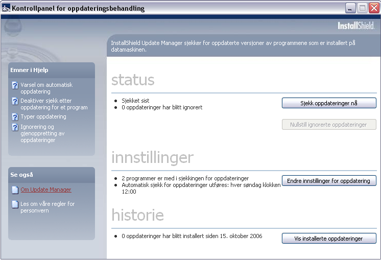Click the window title text
The height and width of the screenshot is (260, 381).
tap(78, 9)
